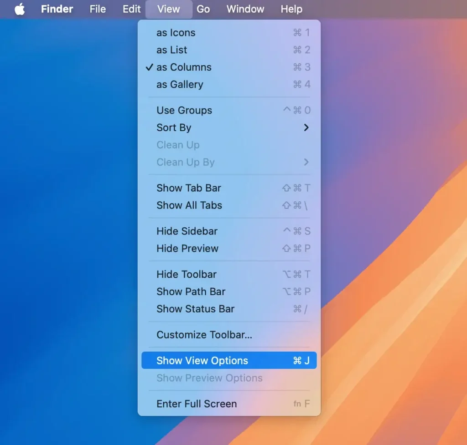Image resolution: width=467 pixels, height=445 pixels.
Task: Open the Help menu
Action: pos(291,9)
